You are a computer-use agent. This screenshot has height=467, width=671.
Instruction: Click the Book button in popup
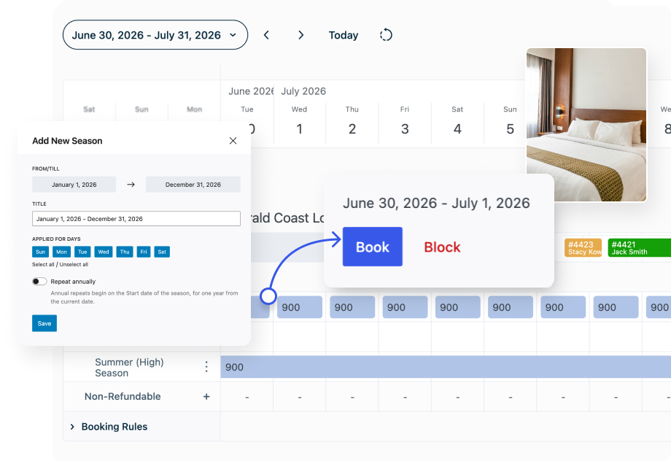372,247
